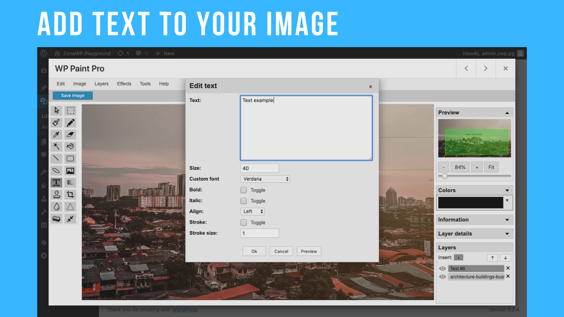Open the Custom font Verdana dropdown
Viewport: 564px width, 317px height.
point(265,179)
